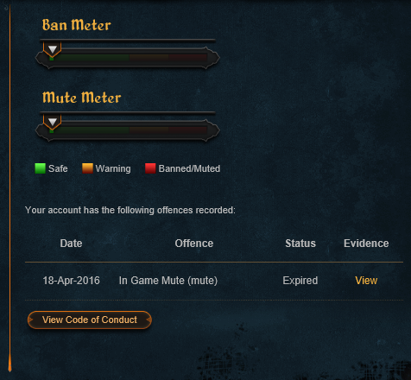The image size is (411, 380).
Task: Select the 18-Apr-2016 date entry
Action: [x=71, y=281]
